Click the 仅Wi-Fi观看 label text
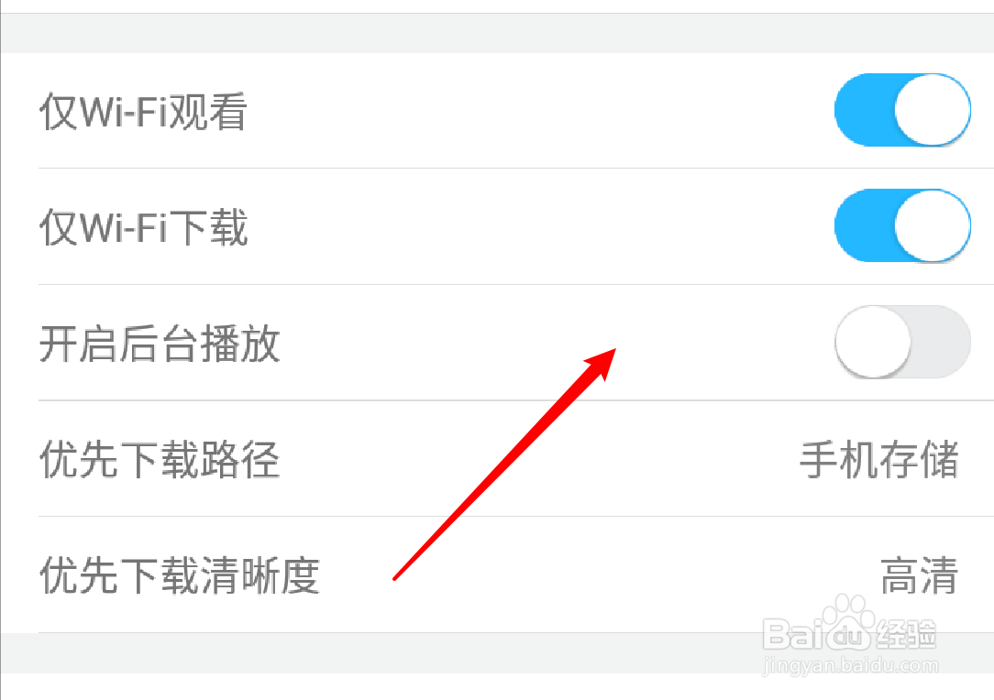The height and width of the screenshot is (700, 994). pos(143,112)
